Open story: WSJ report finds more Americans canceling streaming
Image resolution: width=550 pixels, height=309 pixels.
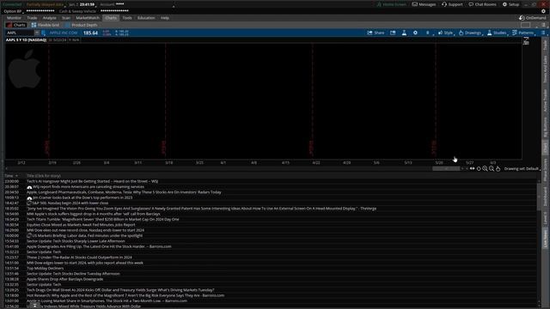click(x=89, y=187)
